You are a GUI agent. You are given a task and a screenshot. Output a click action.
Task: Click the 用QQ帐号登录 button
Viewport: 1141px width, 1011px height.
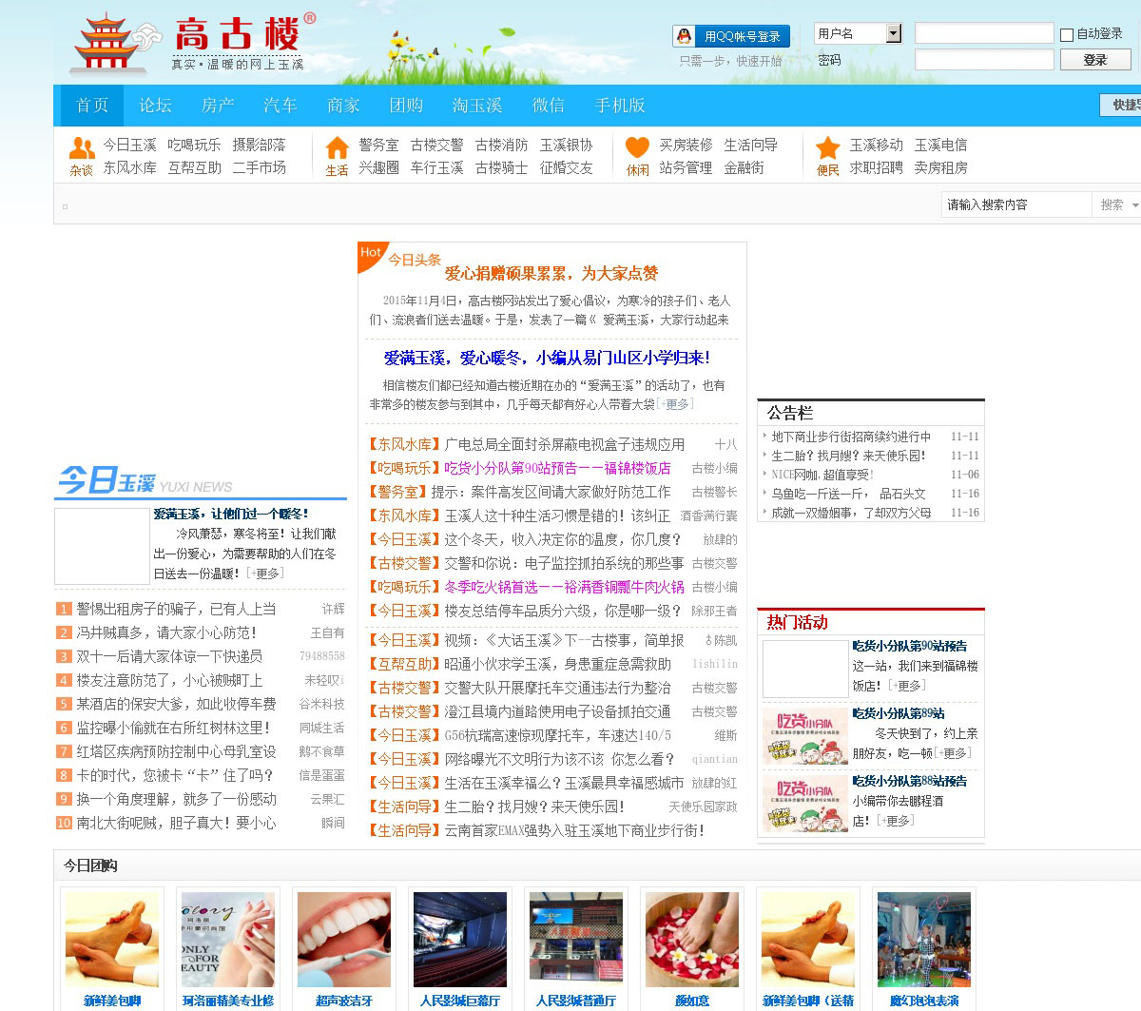pyautogui.click(x=733, y=36)
